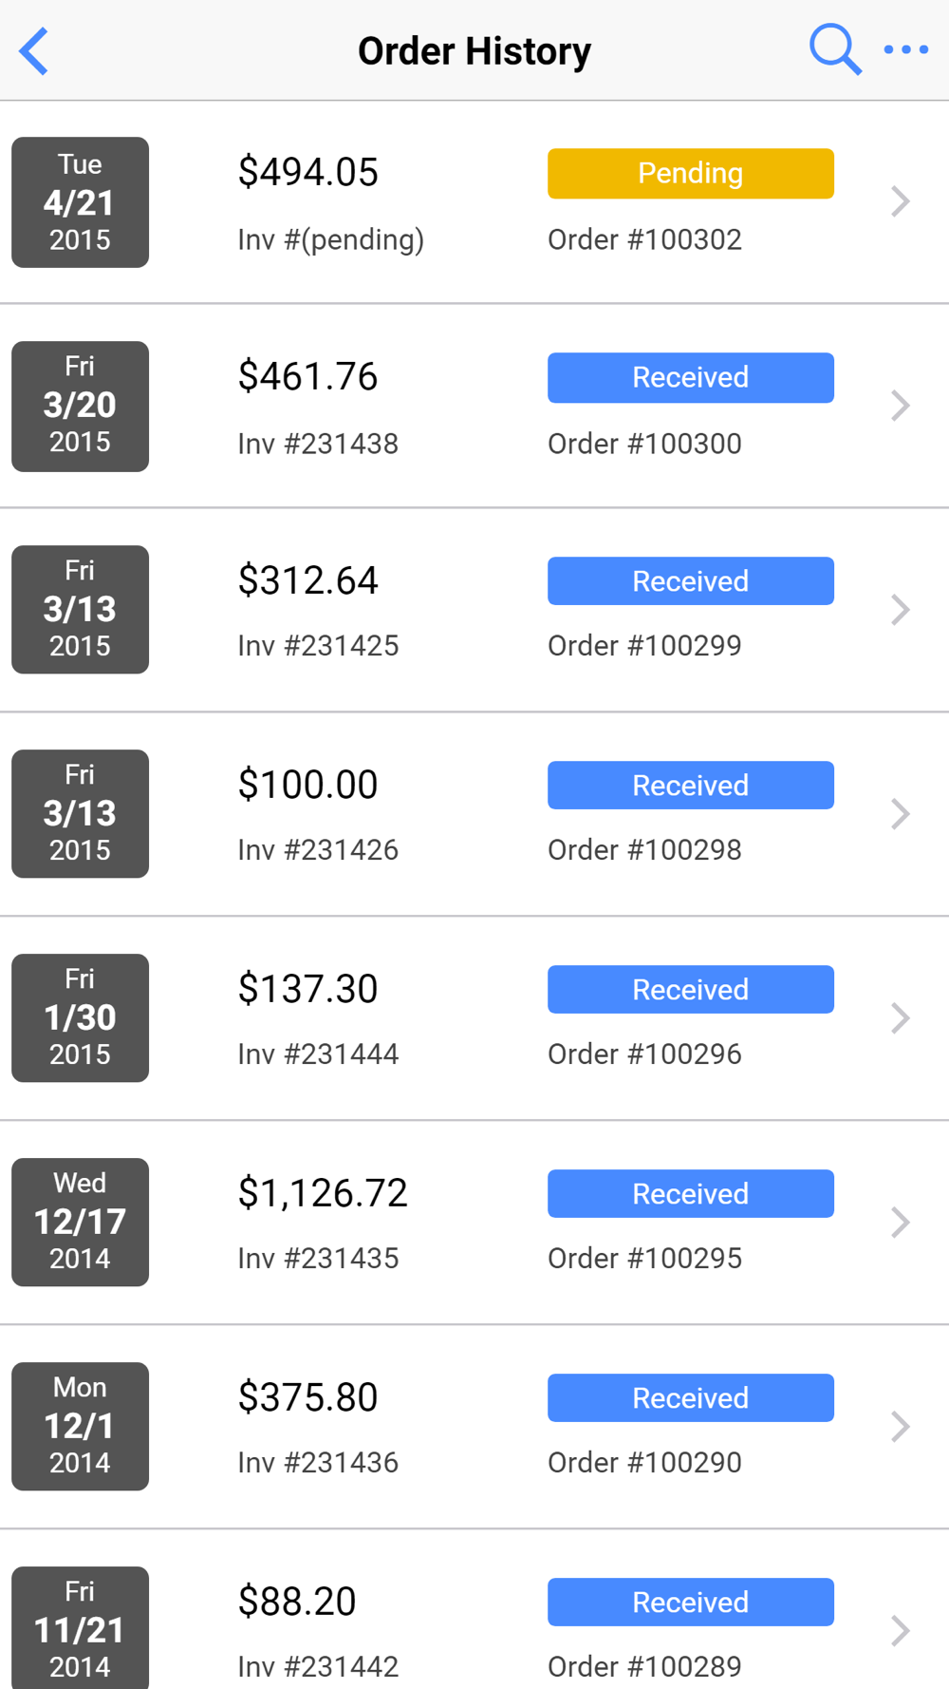
Task: Expand order #100302 chevron
Action: [x=900, y=201]
